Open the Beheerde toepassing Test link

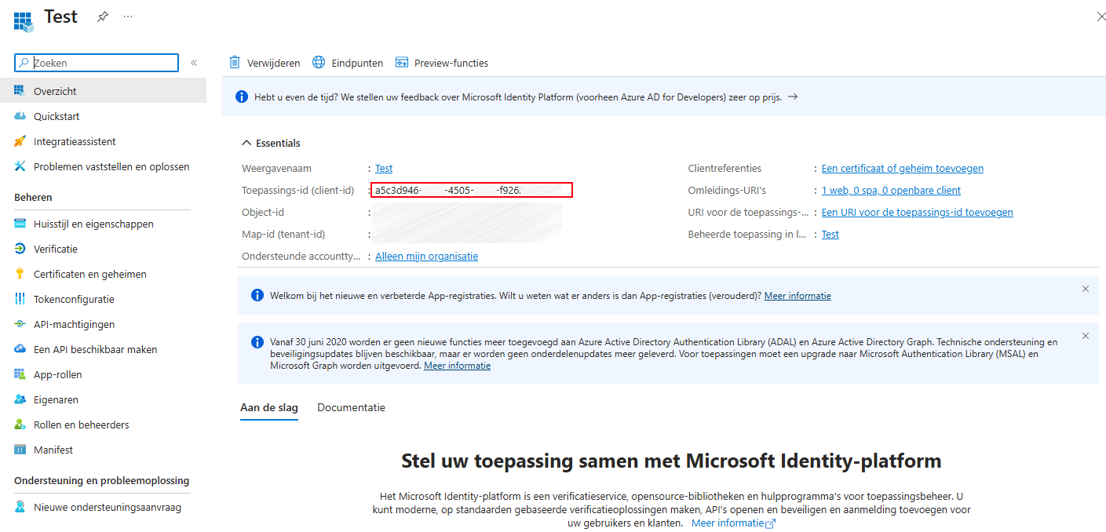(830, 234)
